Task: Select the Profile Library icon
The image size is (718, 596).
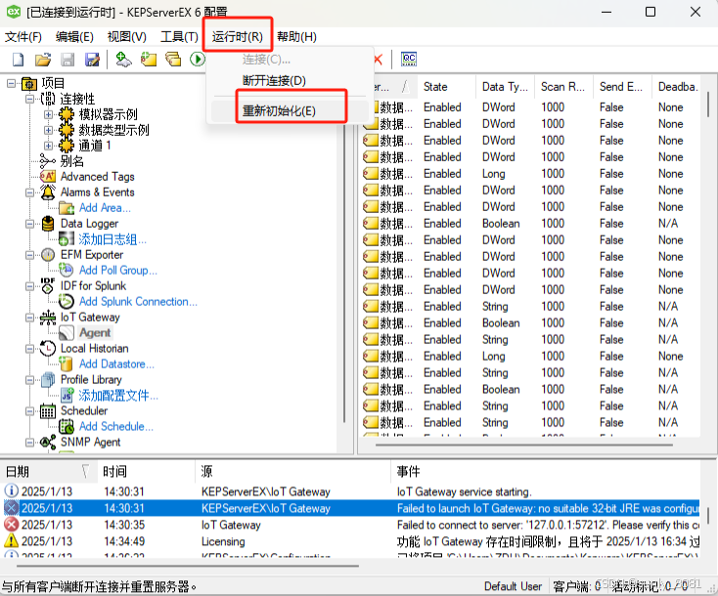Action: point(48,380)
